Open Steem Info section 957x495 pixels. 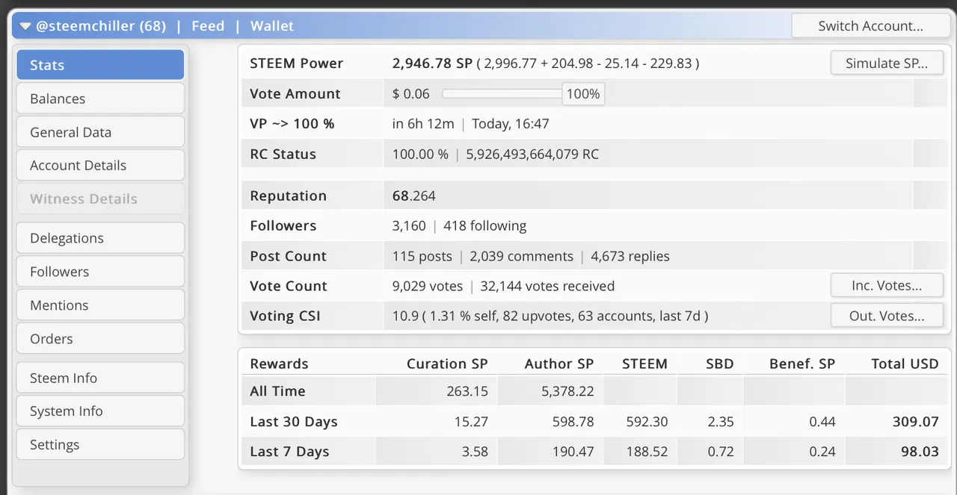[x=100, y=378]
